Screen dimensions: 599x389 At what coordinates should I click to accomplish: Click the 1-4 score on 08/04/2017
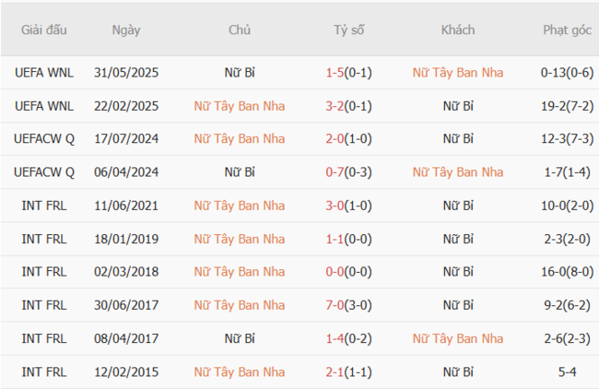(336, 338)
